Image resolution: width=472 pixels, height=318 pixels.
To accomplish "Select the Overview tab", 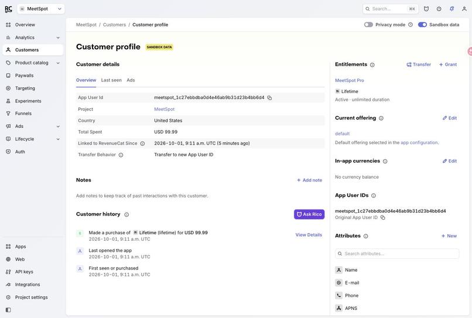I will [x=86, y=80].
